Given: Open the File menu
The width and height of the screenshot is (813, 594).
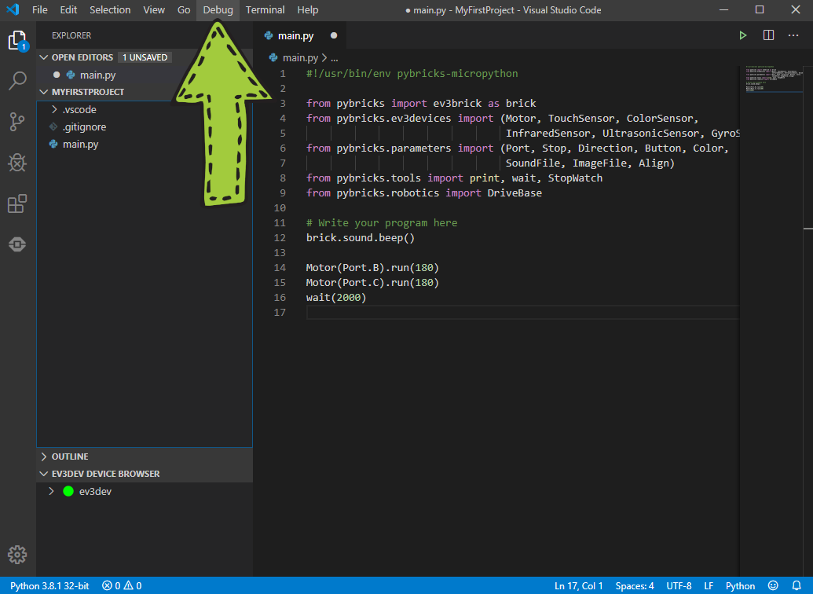Looking at the screenshot, I should pyautogui.click(x=39, y=10).
